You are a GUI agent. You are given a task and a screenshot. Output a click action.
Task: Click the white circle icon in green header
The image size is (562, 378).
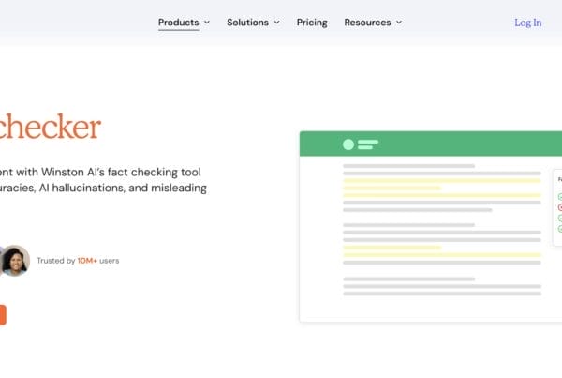coord(348,144)
